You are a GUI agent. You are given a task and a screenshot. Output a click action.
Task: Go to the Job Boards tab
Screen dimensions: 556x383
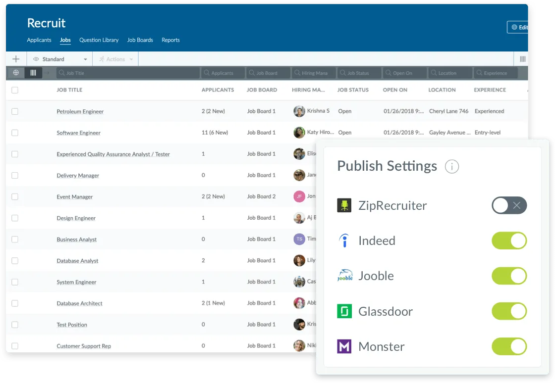140,40
